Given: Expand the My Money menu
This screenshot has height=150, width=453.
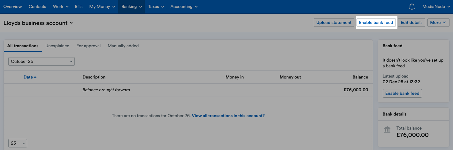Looking at the screenshot, I should click(102, 7).
